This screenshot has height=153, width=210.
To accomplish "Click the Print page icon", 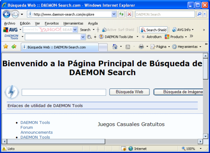I will tap(141, 47).
